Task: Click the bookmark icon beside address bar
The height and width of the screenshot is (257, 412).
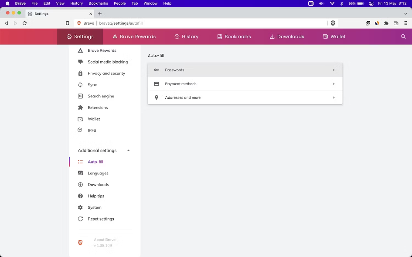Action: [x=67, y=23]
